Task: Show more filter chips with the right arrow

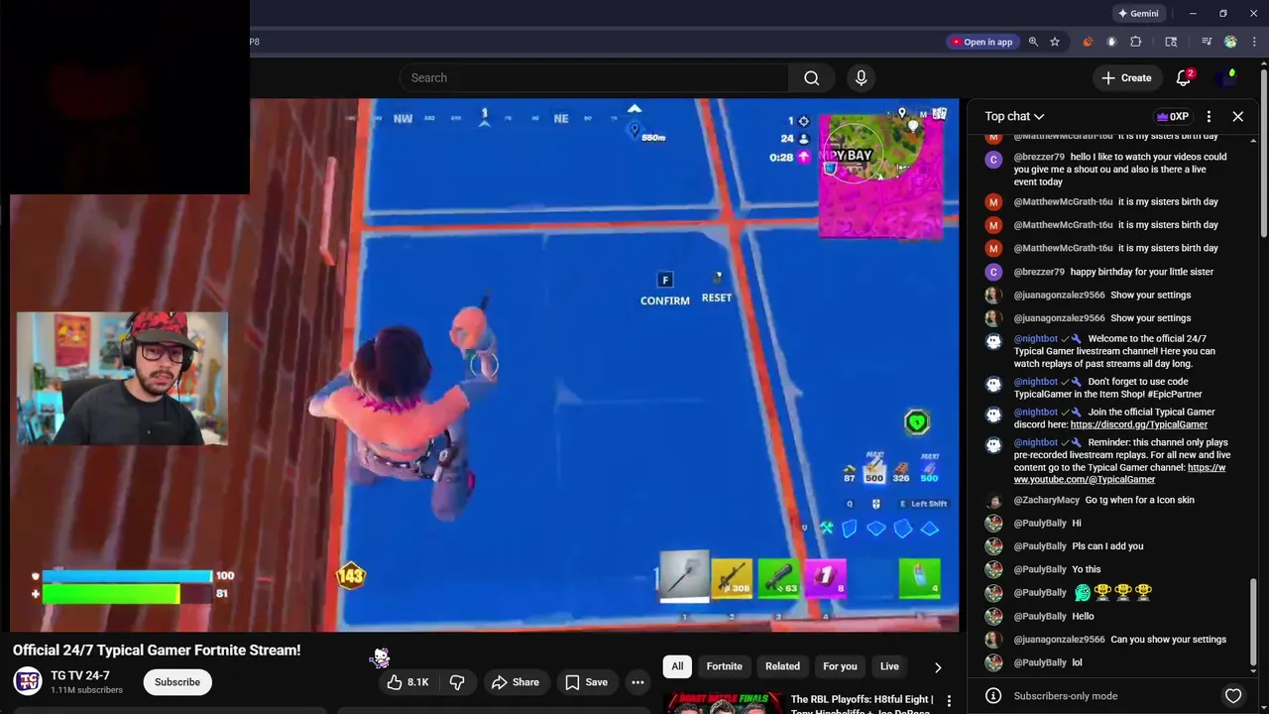Action: pyautogui.click(x=938, y=667)
